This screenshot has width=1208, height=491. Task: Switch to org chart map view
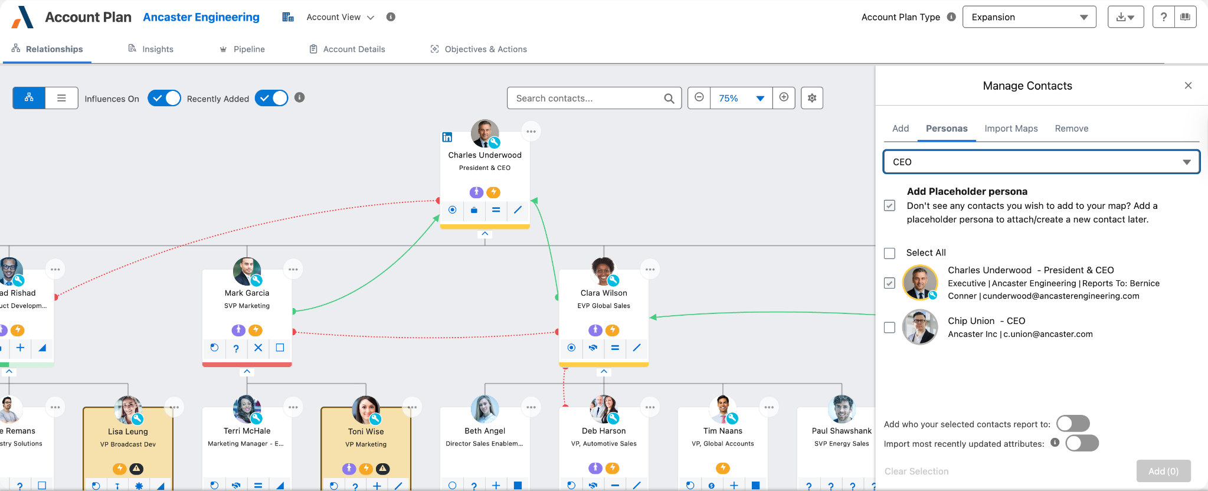point(29,98)
